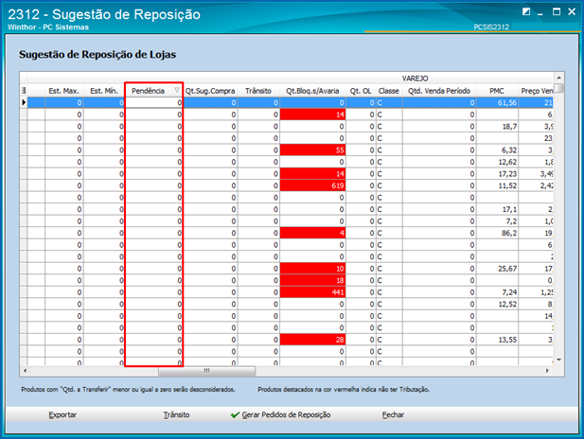
Task: Click the PMC cell showing 12,52
Action: 497,305
